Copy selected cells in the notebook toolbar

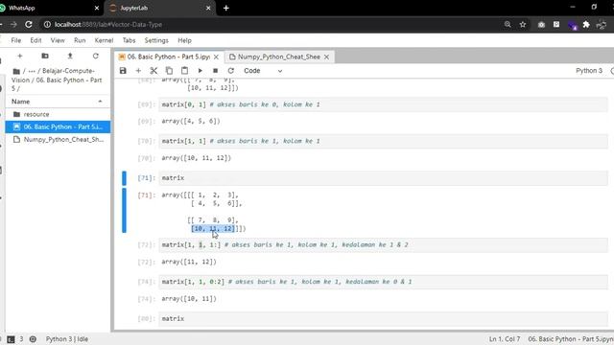click(x=169, y=71)
